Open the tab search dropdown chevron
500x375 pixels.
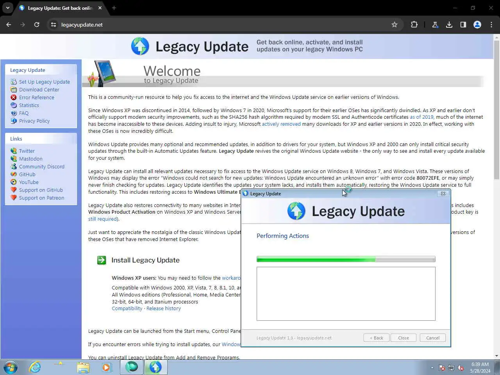pos(8,8)
